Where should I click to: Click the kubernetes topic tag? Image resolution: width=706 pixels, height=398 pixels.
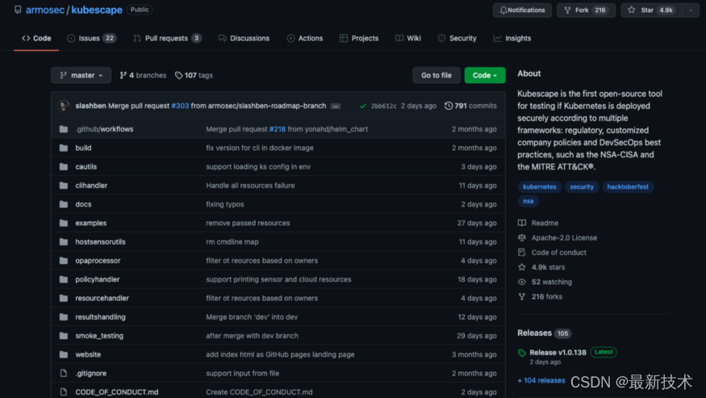pyautogui.click(x=540, y=186)
